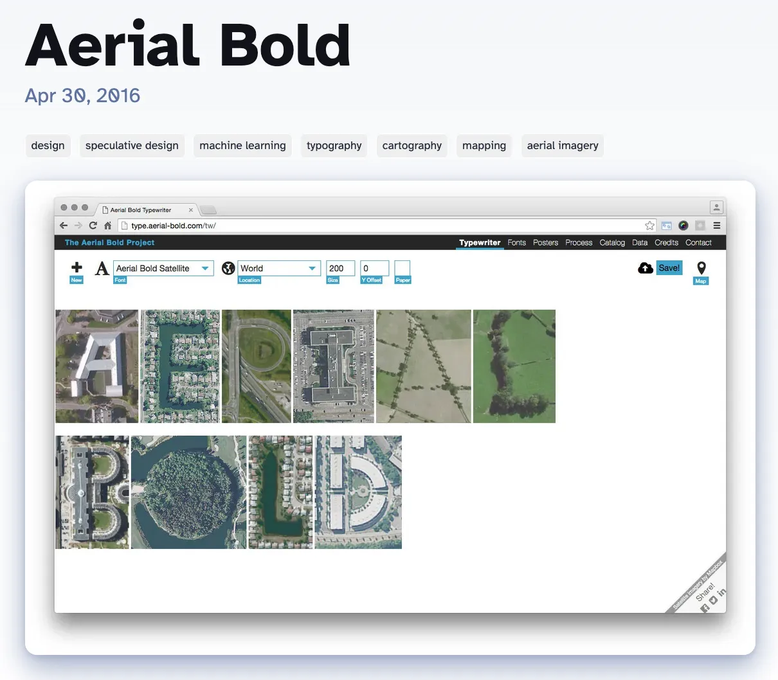Viewport: 778px width, 680px height.
Task: Open the Aerial Bold Satellite font dropdown
Action: click(x=163, y=268)
